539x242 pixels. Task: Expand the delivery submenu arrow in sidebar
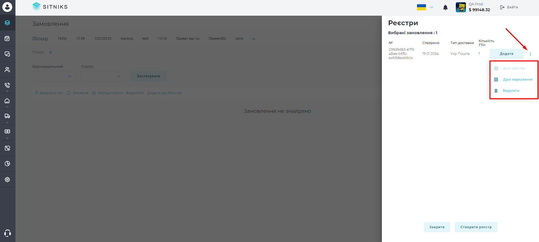coord(7,123)
